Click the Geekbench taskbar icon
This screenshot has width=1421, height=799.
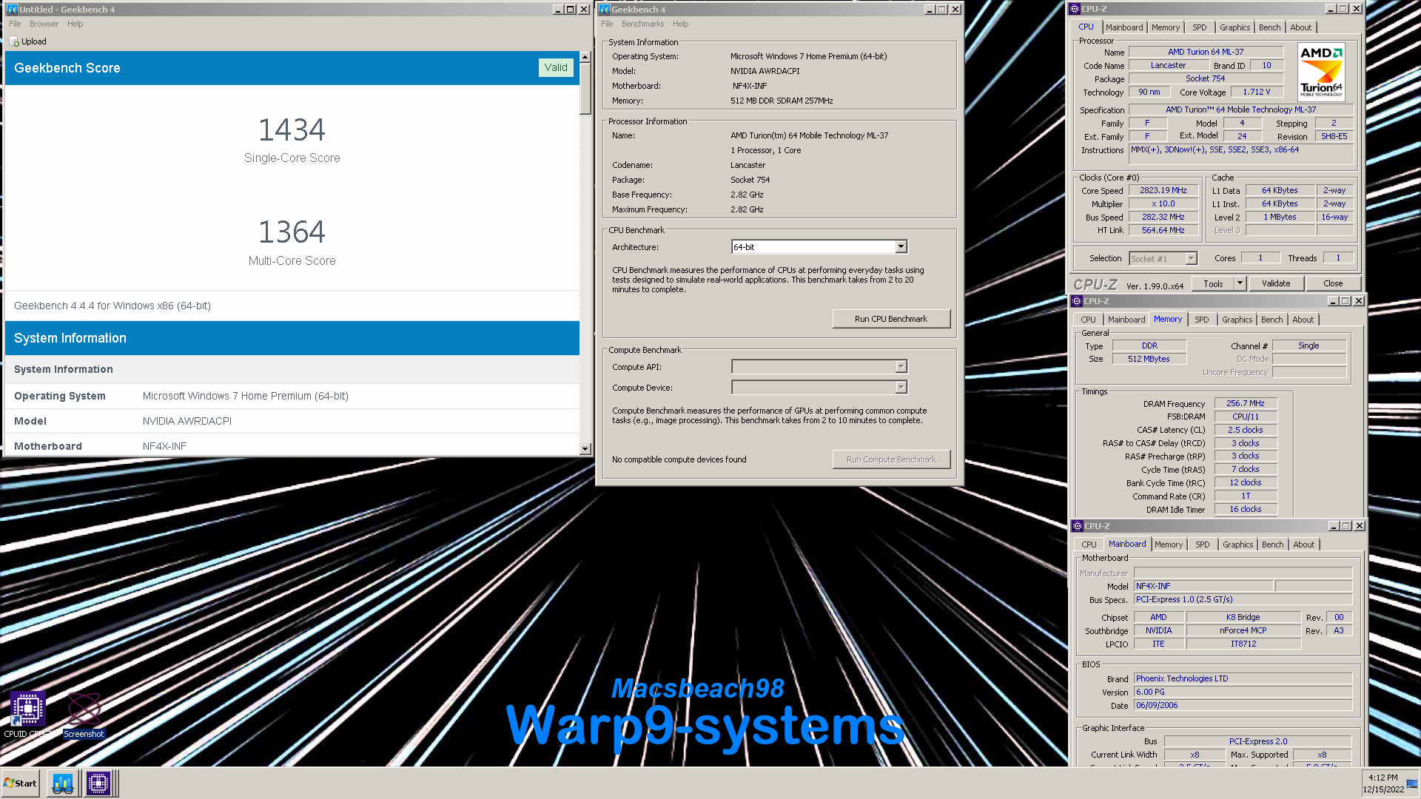pyautogui.click(x=63, y=783)
